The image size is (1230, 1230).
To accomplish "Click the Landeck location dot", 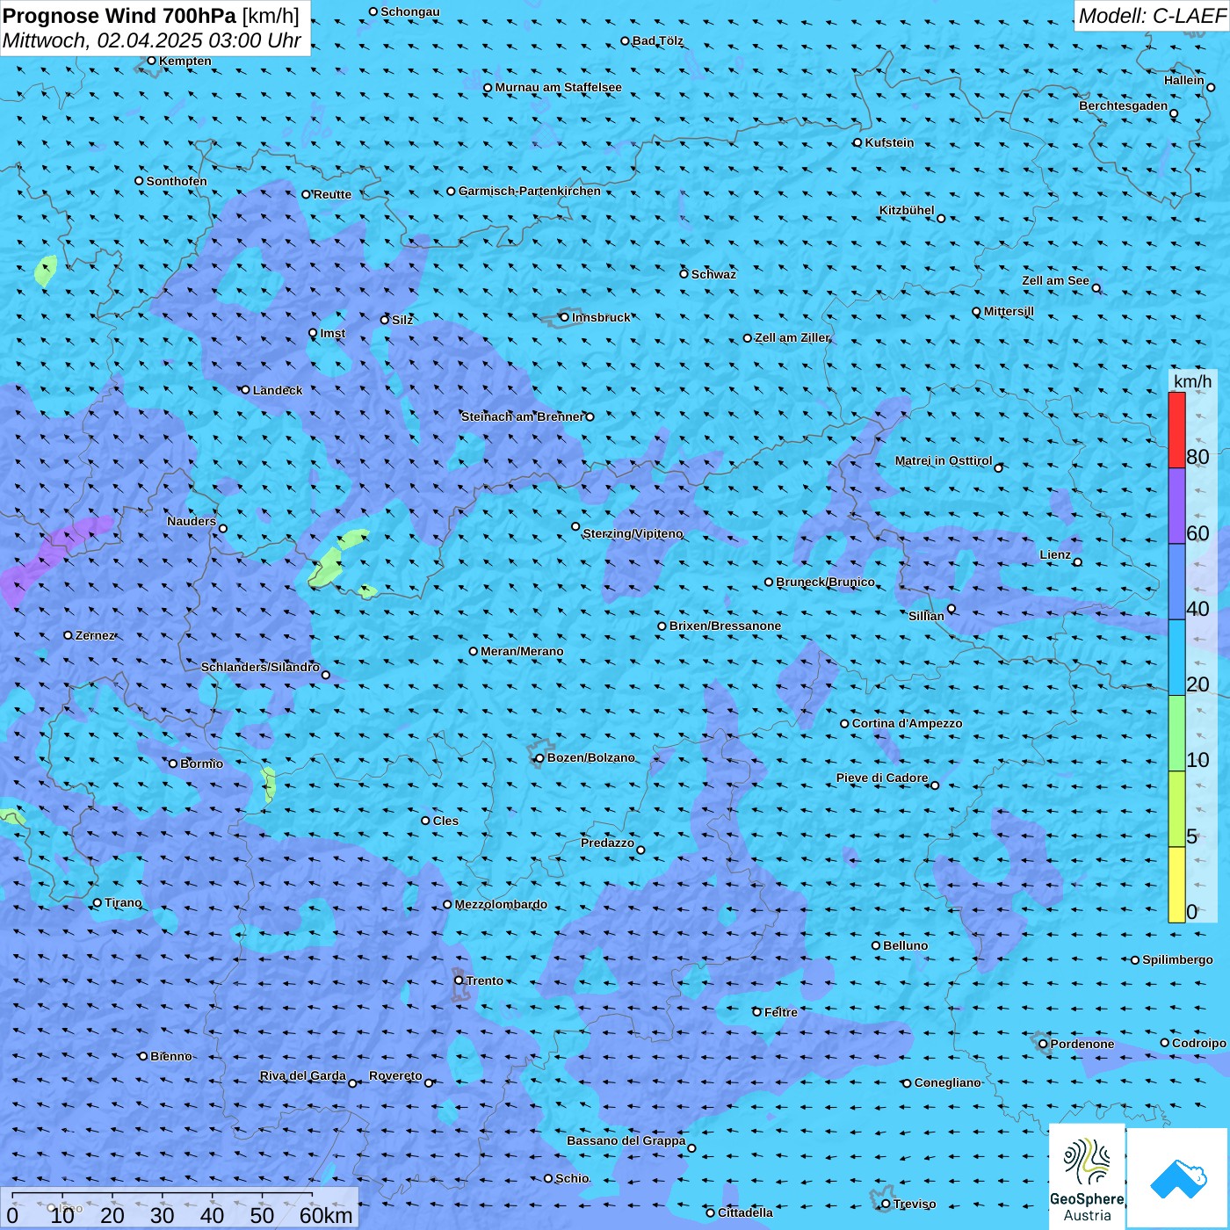I will point(245,390).
